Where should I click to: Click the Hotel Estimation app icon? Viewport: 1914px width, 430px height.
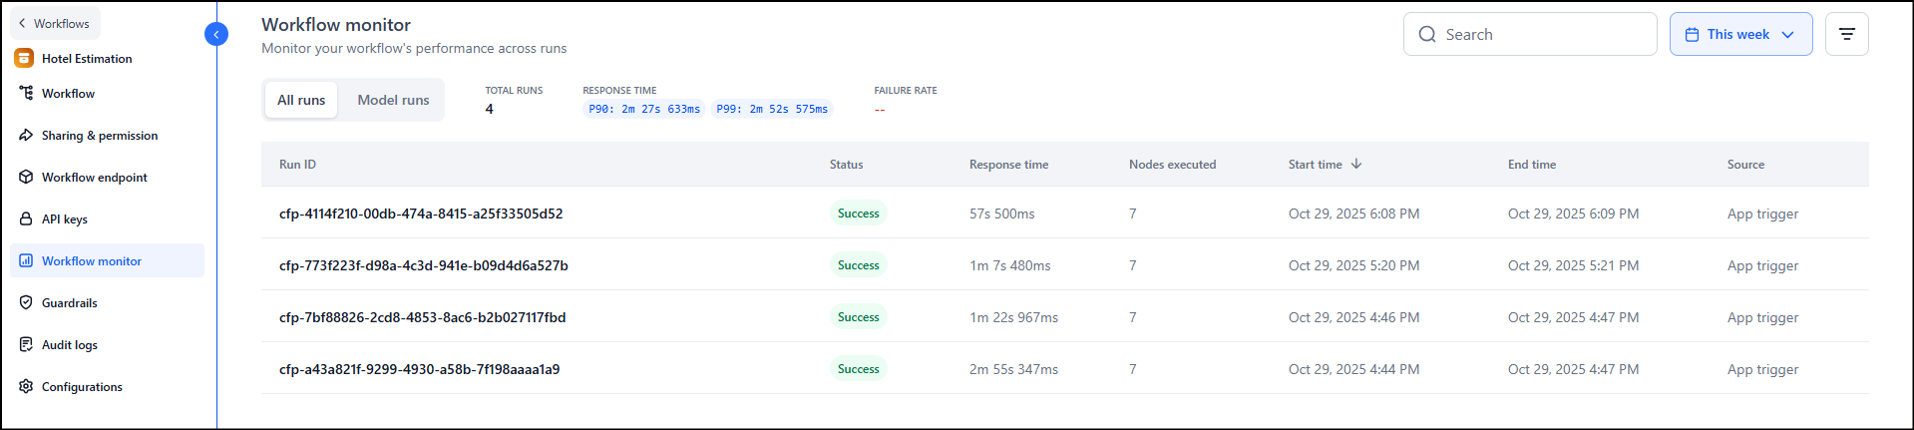point(24,59)
